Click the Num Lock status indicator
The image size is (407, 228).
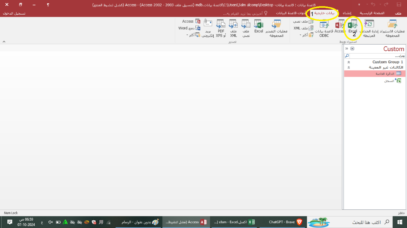coord(11,213)
